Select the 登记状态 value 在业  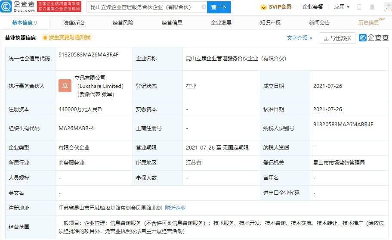191,86
